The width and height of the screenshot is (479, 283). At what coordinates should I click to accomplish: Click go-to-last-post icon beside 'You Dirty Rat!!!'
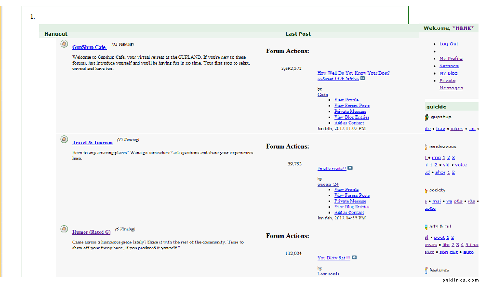[x=354, y=257]
